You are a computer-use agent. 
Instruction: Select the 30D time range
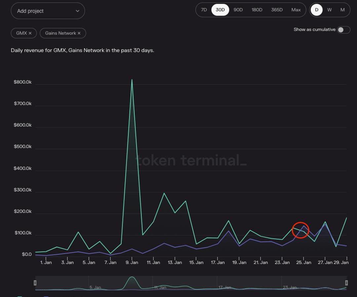tap(220, 10)
